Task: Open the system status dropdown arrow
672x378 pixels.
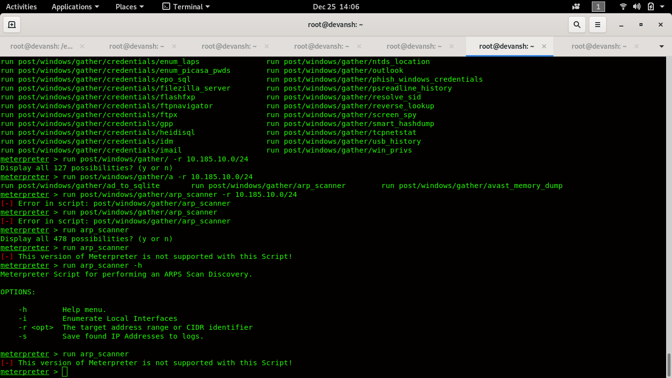Action: (661, 6)
